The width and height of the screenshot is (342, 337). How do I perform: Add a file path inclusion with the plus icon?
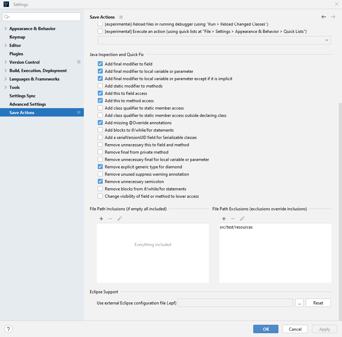(101, 219)
